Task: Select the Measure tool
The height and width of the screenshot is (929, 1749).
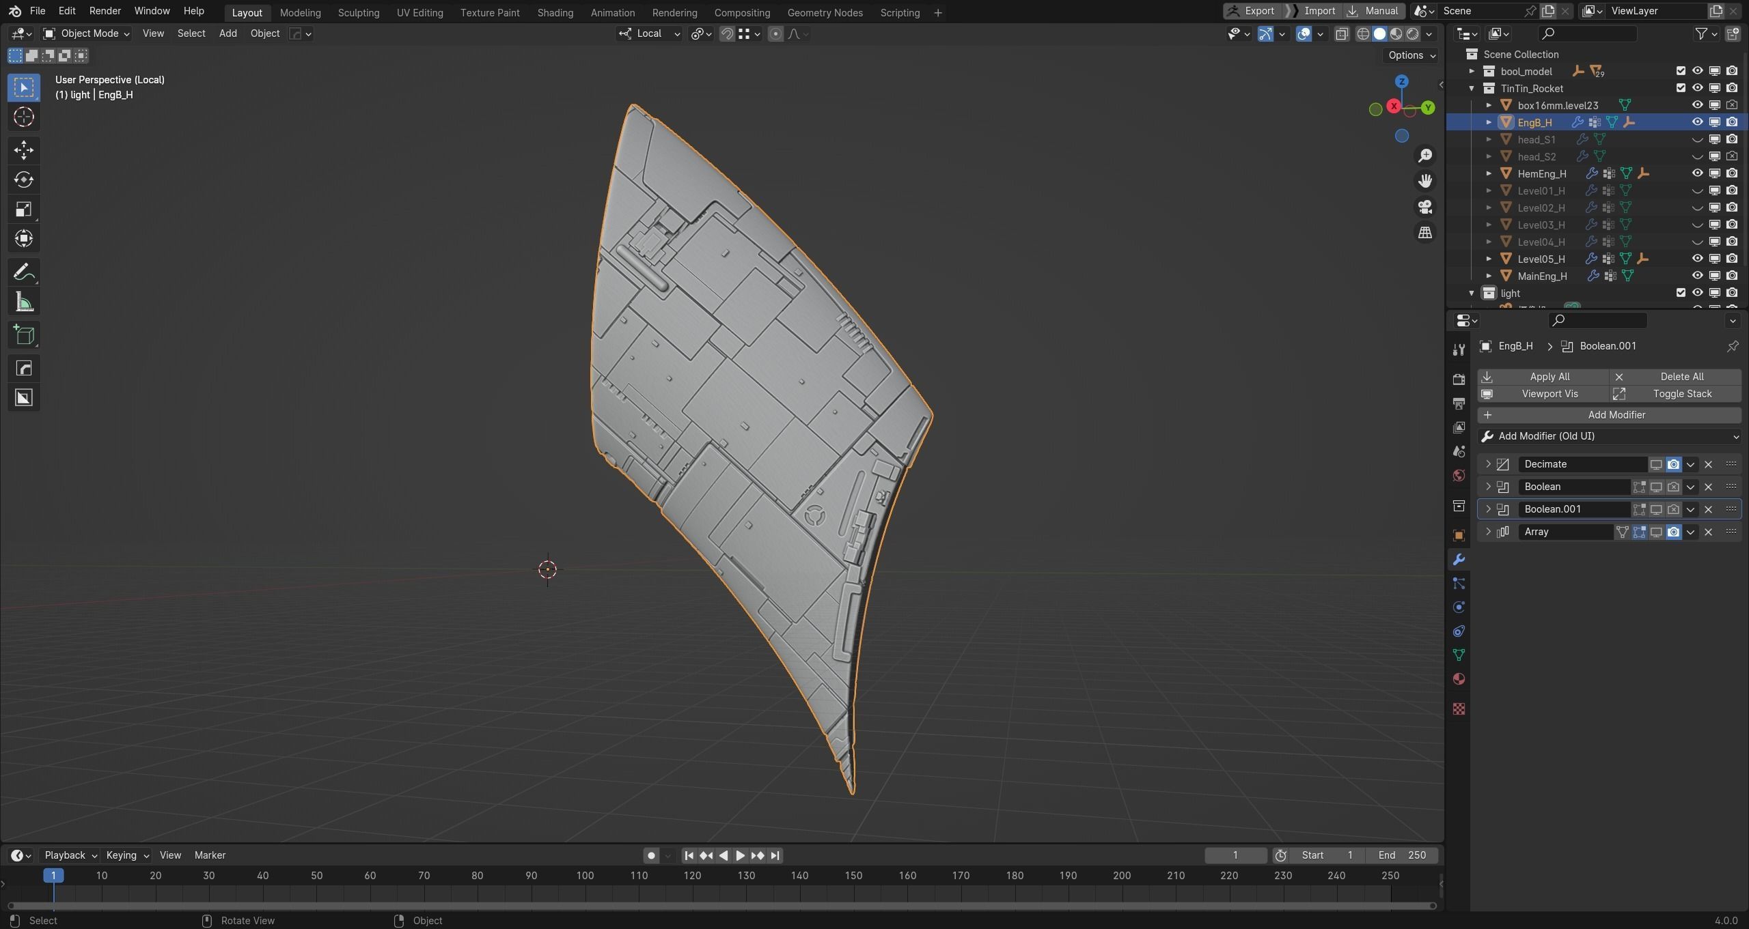Action: click(x=24, y=302)
